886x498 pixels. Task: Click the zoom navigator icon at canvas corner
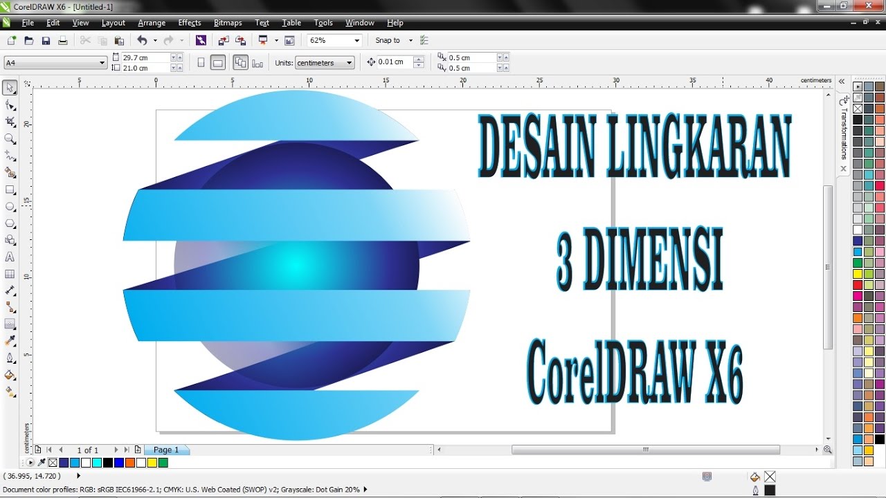click(828, 450)
